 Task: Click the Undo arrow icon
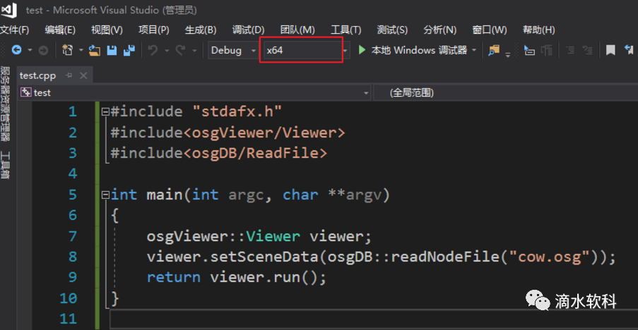coord(153,50)
